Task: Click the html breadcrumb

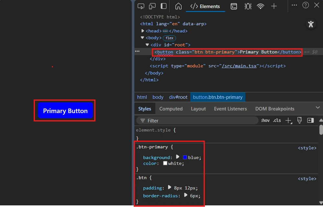Action: pos(142,97)
